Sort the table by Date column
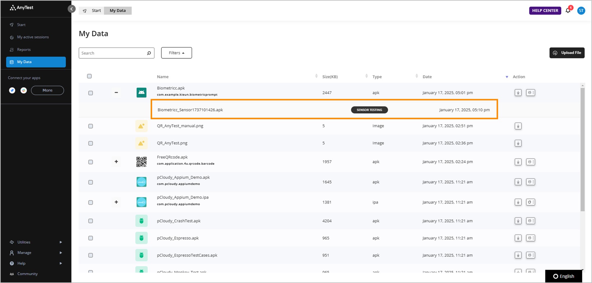This screenshot has width=592, height=283. pyautogui.click(x=507, y=77)
